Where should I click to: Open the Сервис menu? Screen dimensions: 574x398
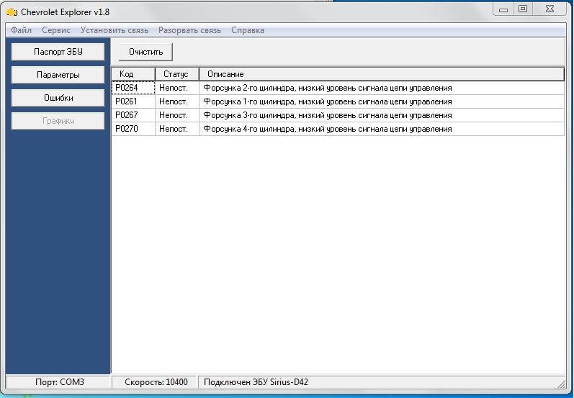(56, 30)
